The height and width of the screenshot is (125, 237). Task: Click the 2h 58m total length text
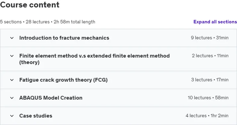pos(74,22)
